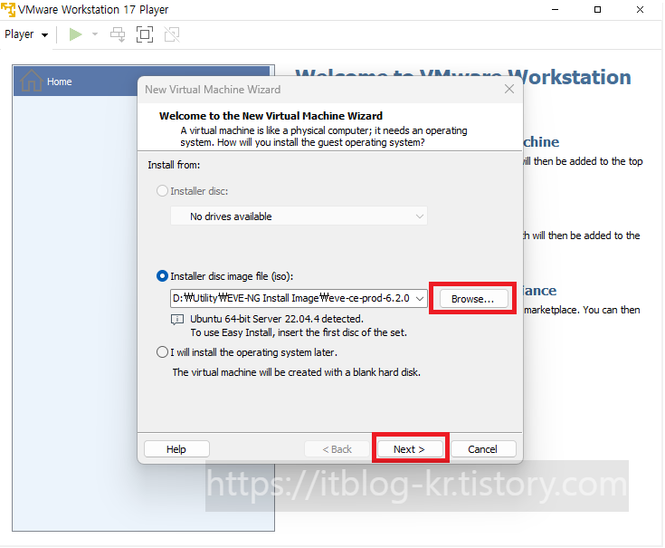Click the Browse... button
665x548 pixels.
(473, 299)
